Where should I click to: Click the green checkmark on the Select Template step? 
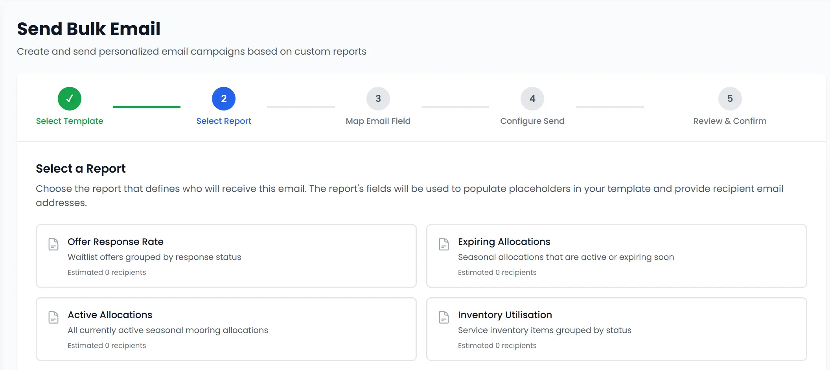70,99
